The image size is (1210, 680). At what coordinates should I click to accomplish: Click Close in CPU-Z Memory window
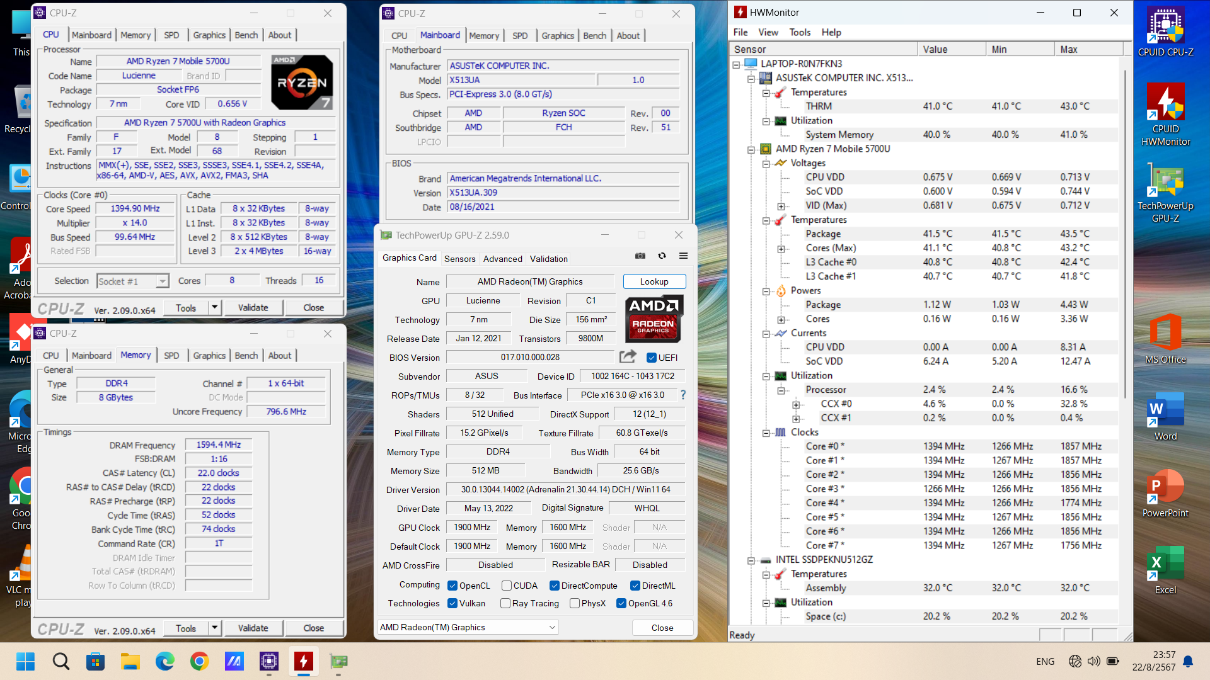pos(313,628)
